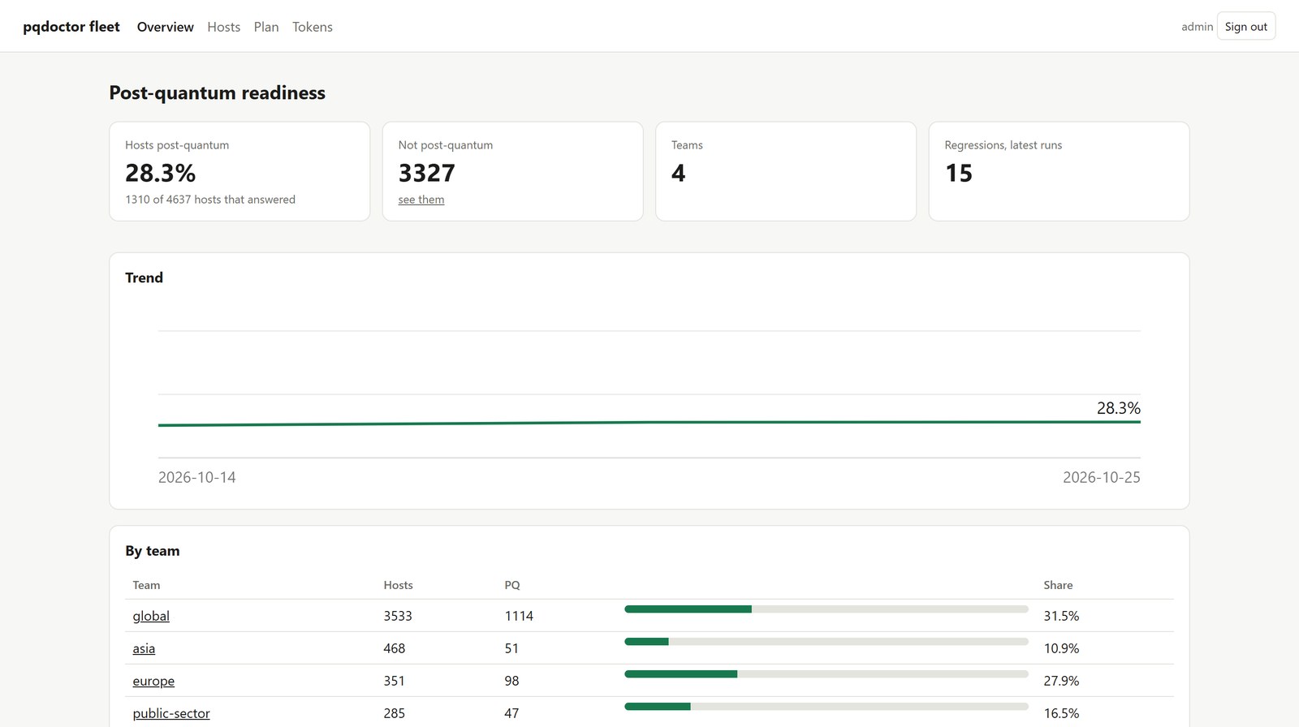The height and width of the screenshot is (727, 1299).
Task: Click the 28.3% hosts post-quantum value
Action: [161, 173]
